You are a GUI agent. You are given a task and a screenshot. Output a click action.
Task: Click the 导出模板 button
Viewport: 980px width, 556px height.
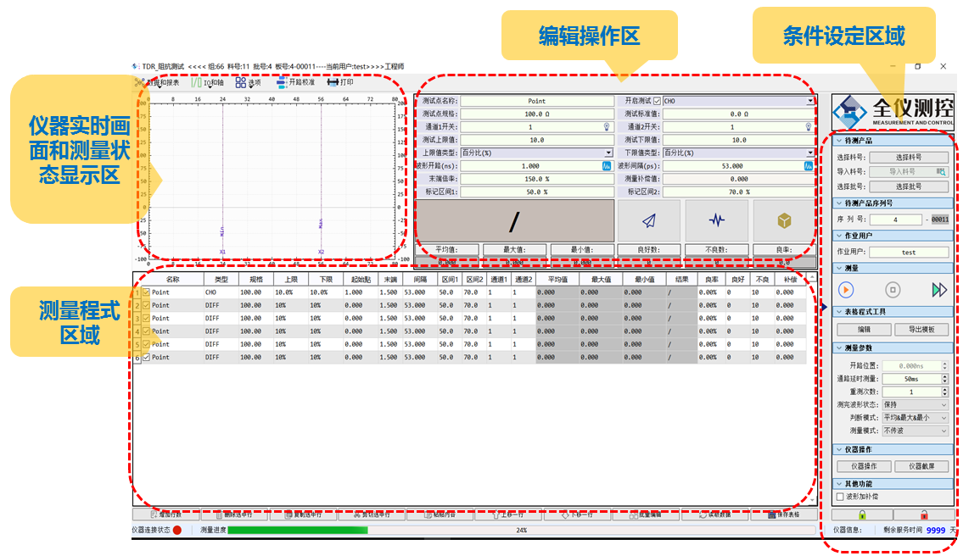click(921, 330)
